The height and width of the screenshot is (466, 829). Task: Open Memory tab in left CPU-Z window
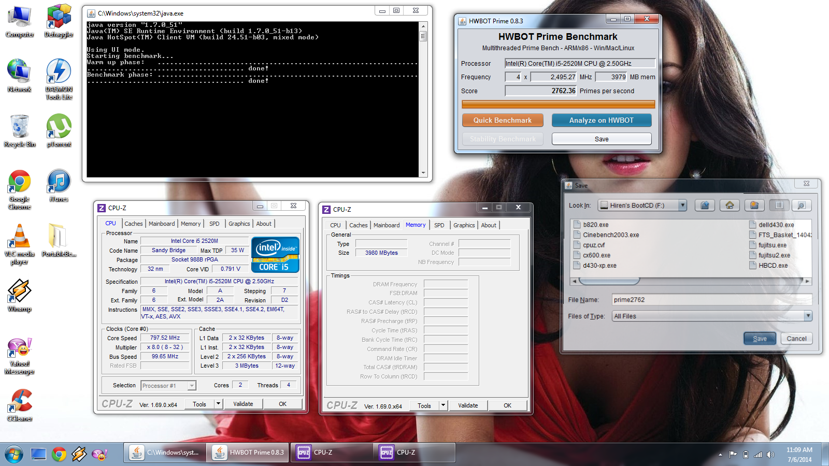pyautogui.click(x=191, y=224)
